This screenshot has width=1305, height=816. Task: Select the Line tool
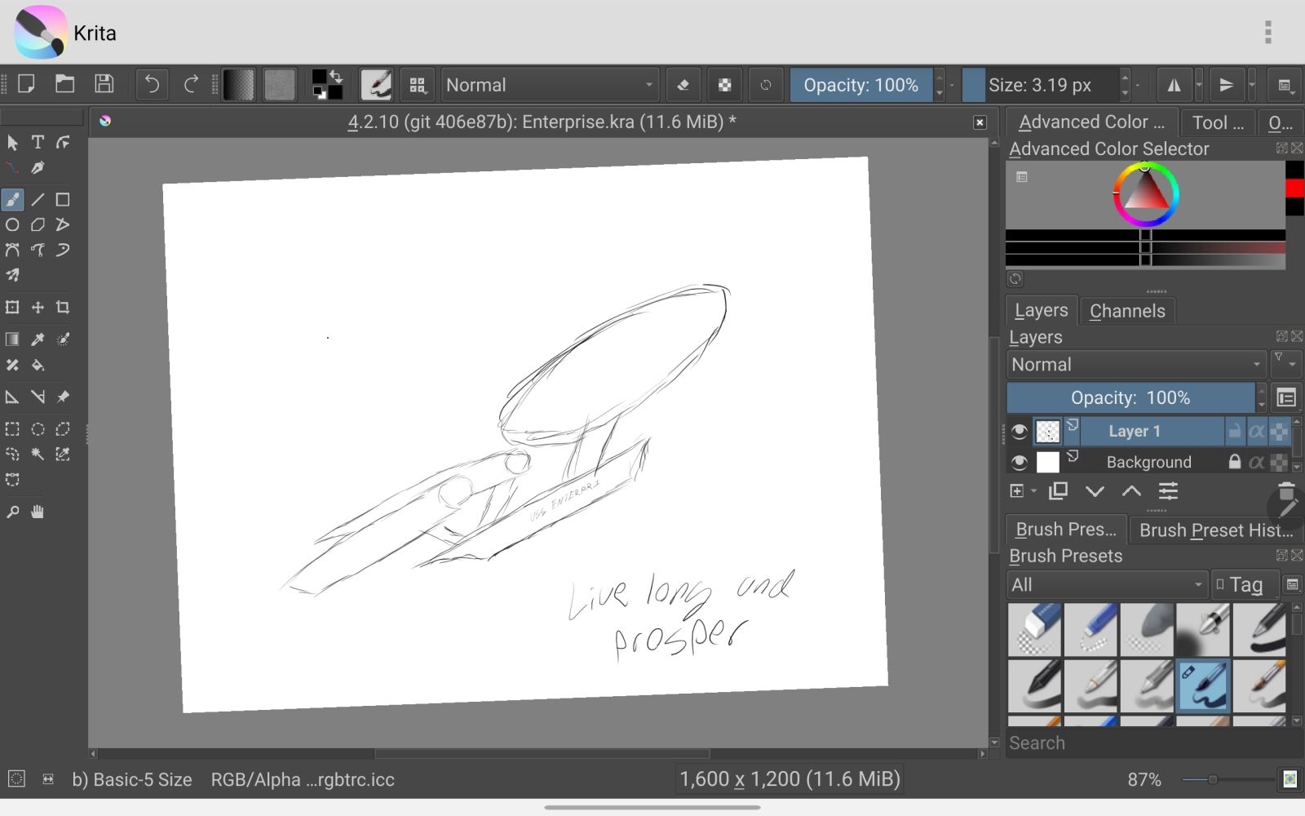38,199
